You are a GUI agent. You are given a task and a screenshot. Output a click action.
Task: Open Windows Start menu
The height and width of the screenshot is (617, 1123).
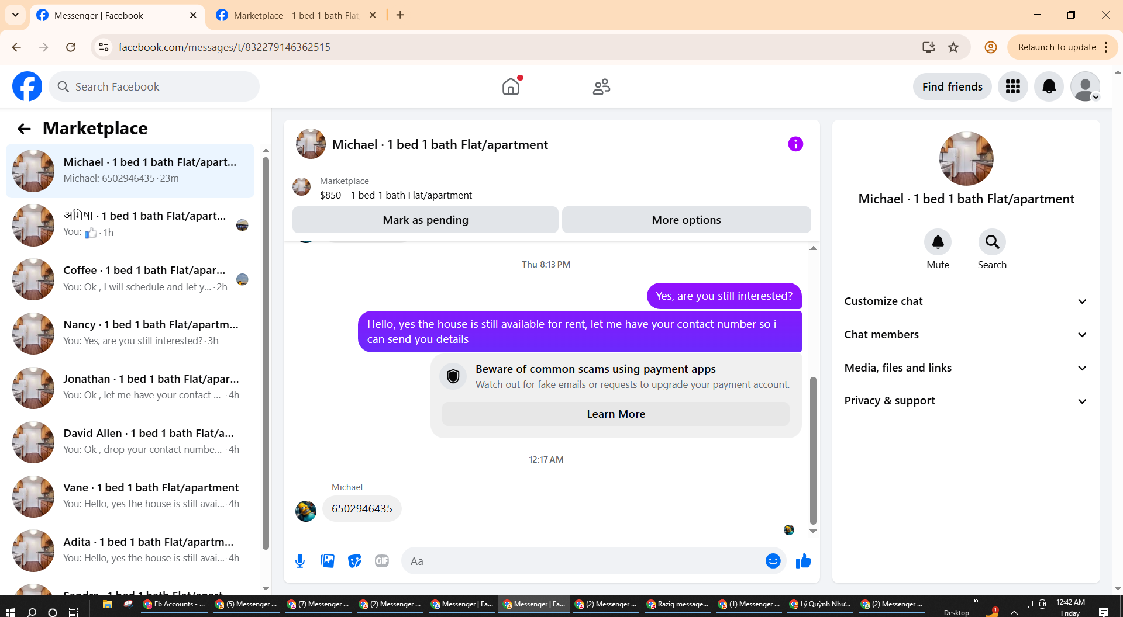(x=10, y=612)
